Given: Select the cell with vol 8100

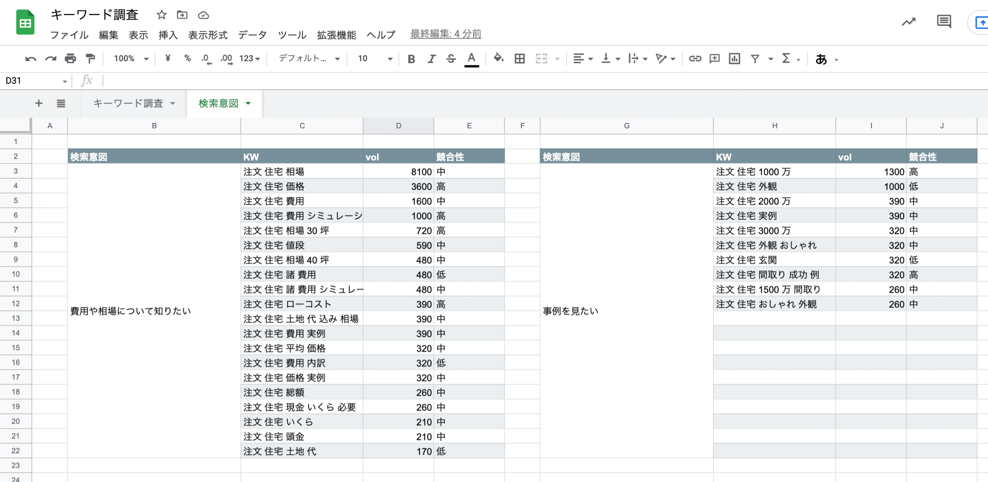Looking at the screenshot, I should coord(398,171).
